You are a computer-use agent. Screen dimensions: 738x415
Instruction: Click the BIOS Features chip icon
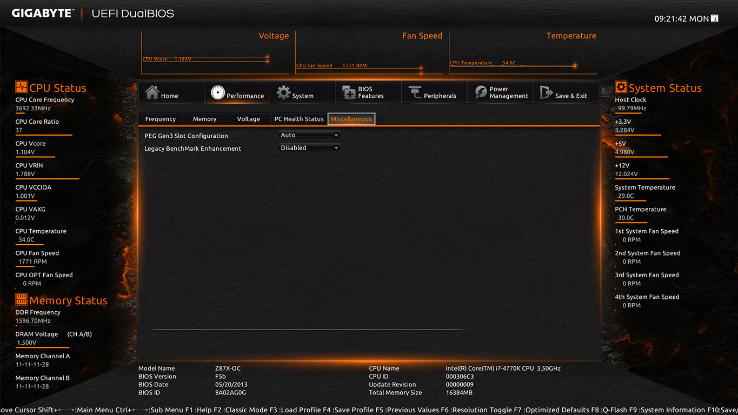[x=349, y=92]
